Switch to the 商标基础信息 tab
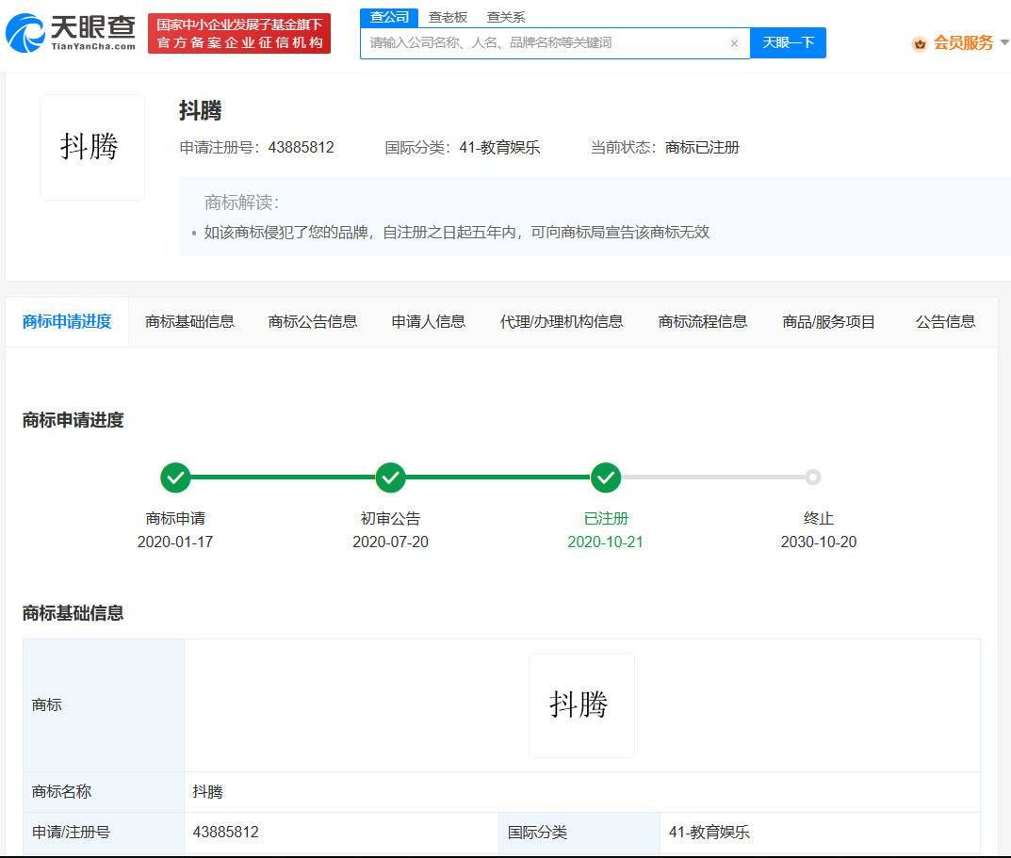The width and height of the screenshot is (1011, 858). (x=191, y=321)
